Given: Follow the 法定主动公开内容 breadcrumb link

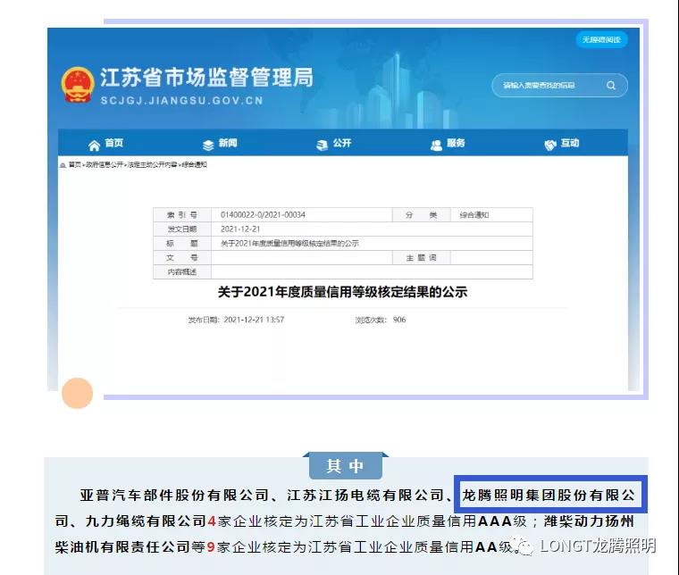Looking at the screenshot, I should point(152,165).
